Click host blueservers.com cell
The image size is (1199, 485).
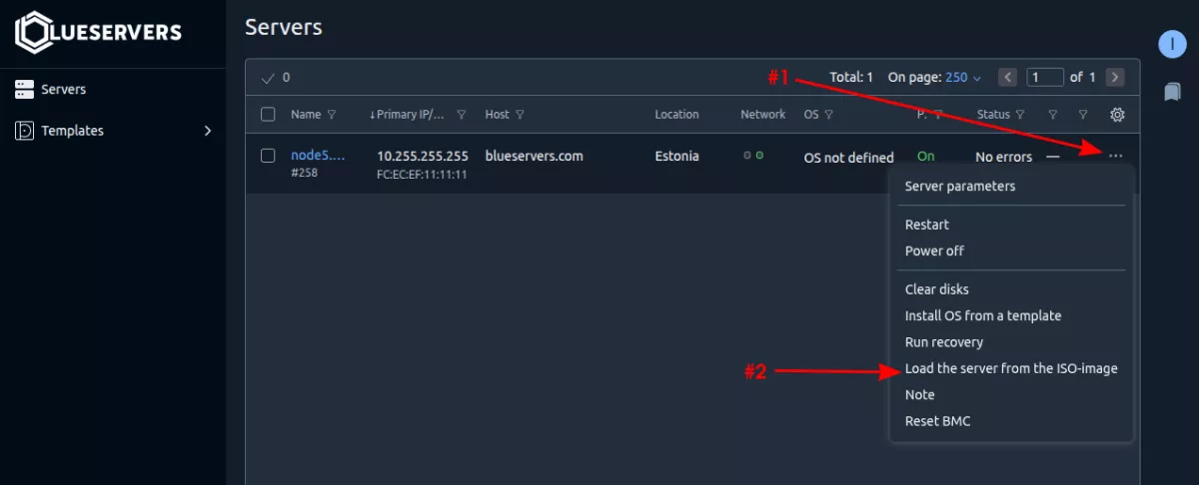coord(534,157)
